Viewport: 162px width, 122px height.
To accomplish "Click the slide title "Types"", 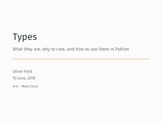I will point(25,37).
